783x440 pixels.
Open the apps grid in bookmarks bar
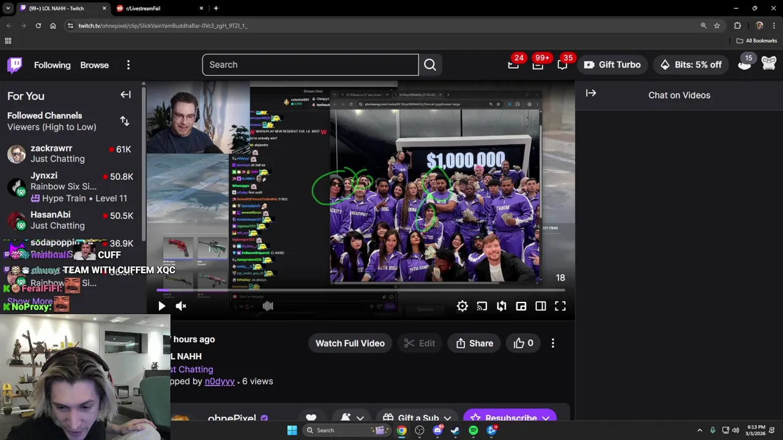[8, 41]
